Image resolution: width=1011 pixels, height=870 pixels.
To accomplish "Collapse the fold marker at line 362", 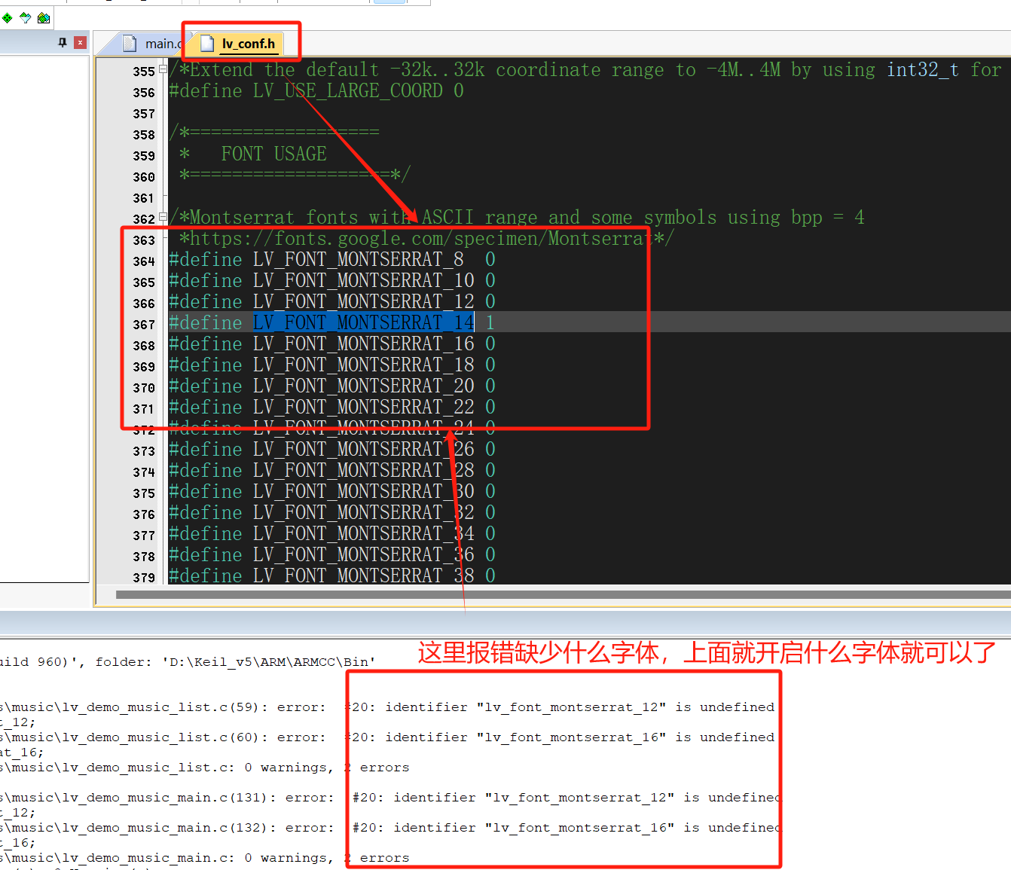I will pyautogui.click(x=163, y=217).
